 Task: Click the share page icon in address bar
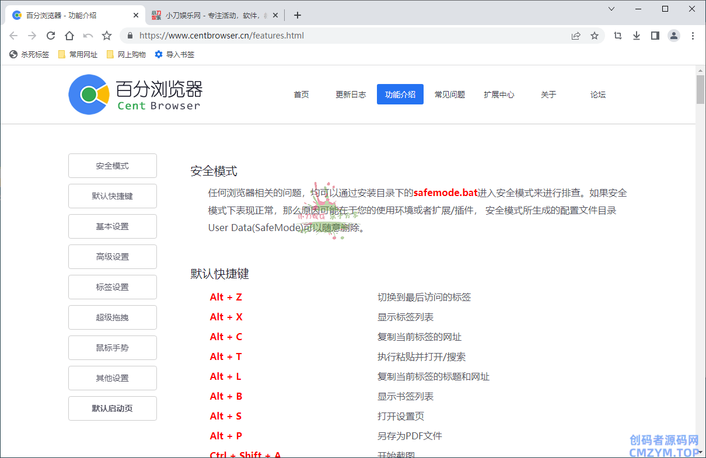pyautogui.click(x=576, y=36)
